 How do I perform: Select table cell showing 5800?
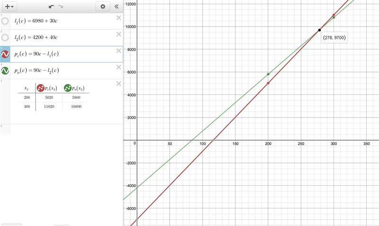[x=76, y=98]
